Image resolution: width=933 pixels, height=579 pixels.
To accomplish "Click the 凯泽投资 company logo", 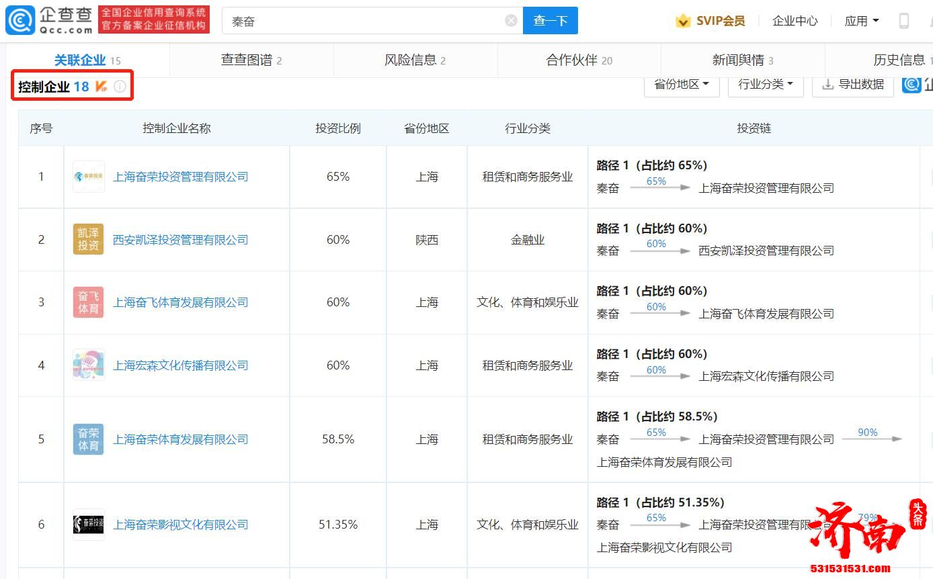I will click(x=89, y=239).
